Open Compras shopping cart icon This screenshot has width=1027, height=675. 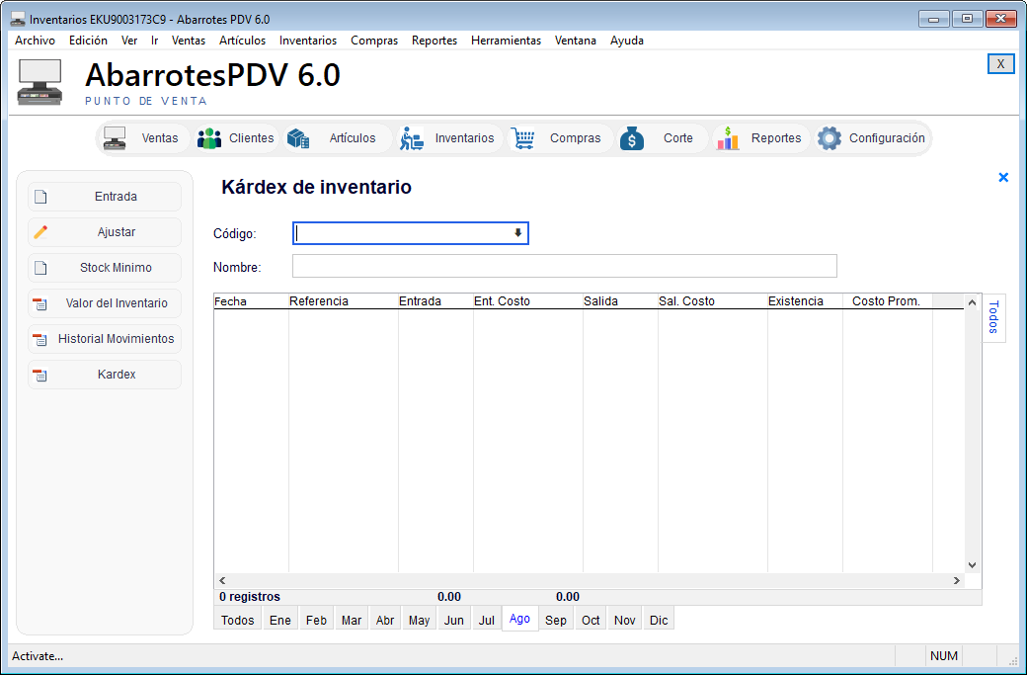[522, 138]
